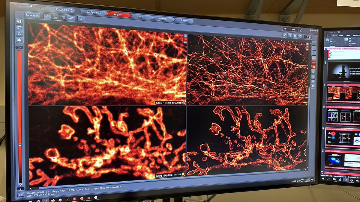Click the µm units button at bottom left
The width and height of the screenshot is (360, 202).
tap(20, 195)
